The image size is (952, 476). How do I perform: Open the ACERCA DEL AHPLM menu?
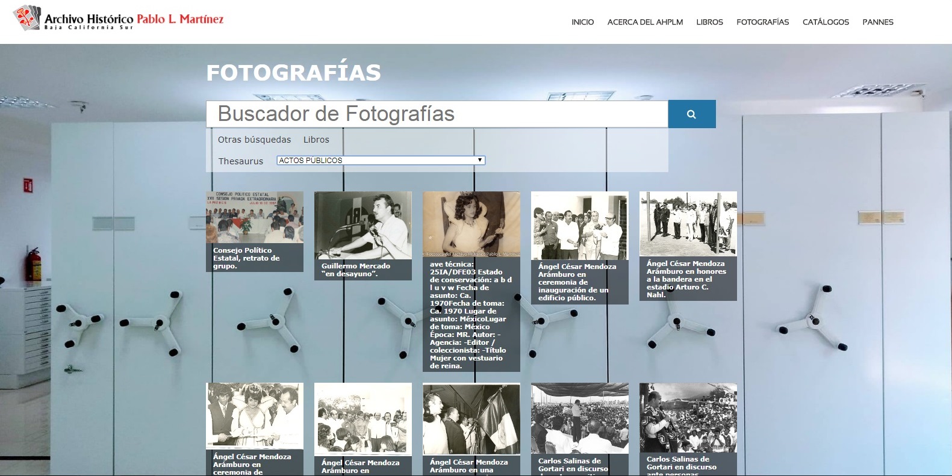click(645, 22)
